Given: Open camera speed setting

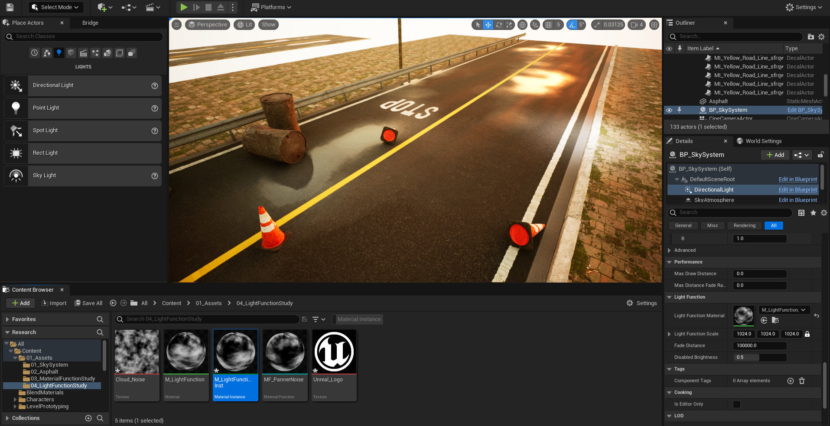Looking at the screenshot, I should 637,25.
